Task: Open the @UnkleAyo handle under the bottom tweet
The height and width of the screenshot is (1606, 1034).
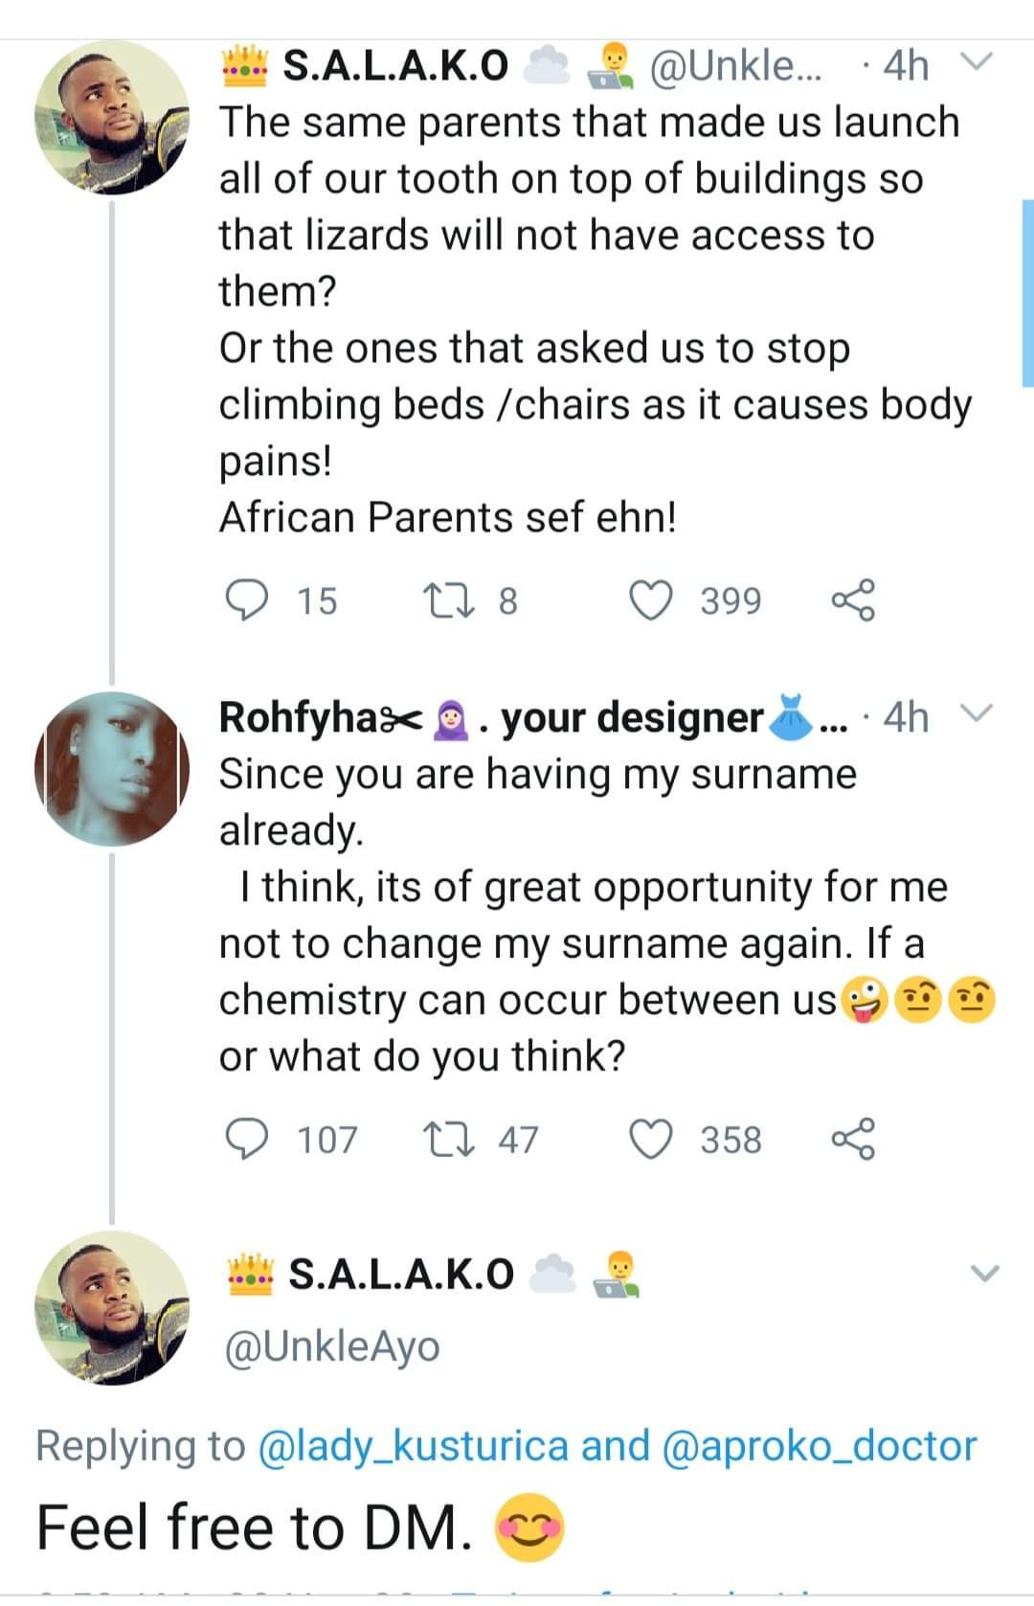Action: pyautogui.click(x=332, y=1346)
